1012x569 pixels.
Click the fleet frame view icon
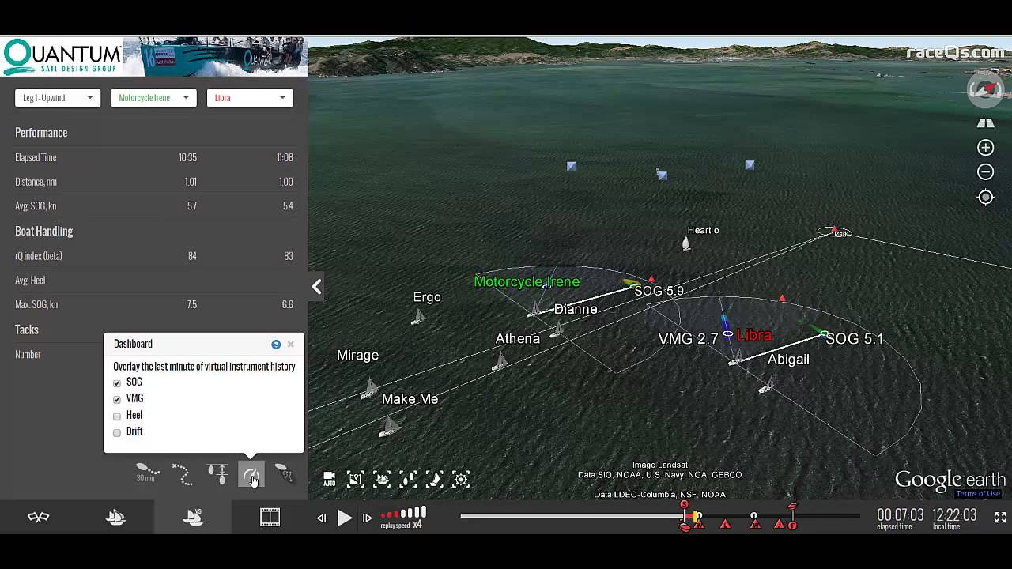pyautogui.click(x=382, y=479)
